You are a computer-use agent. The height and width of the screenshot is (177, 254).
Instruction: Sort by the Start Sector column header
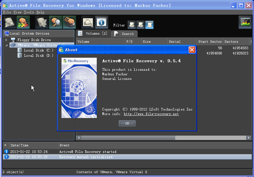point(210,42)
